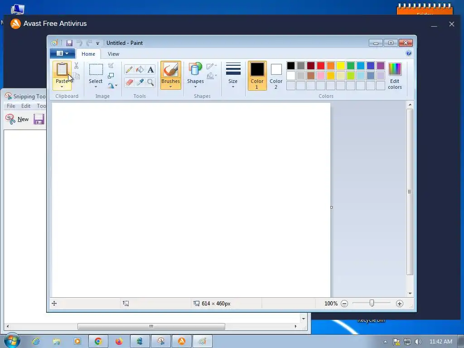This screenshot has width=464, height=348.
Task: Pick the purple color swatch
Action: tap(381, 65)
